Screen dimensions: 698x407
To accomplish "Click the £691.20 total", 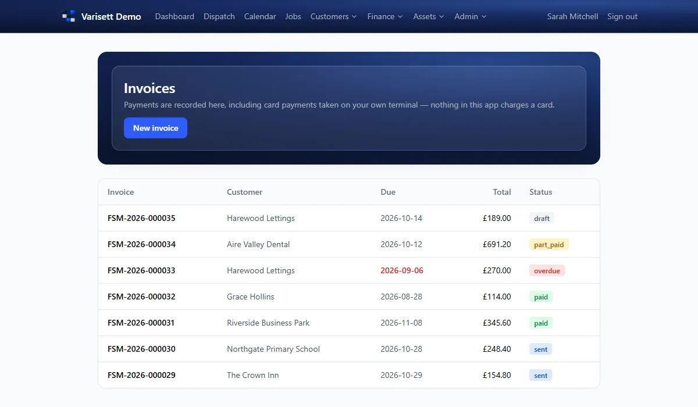I will click(497, 244).
